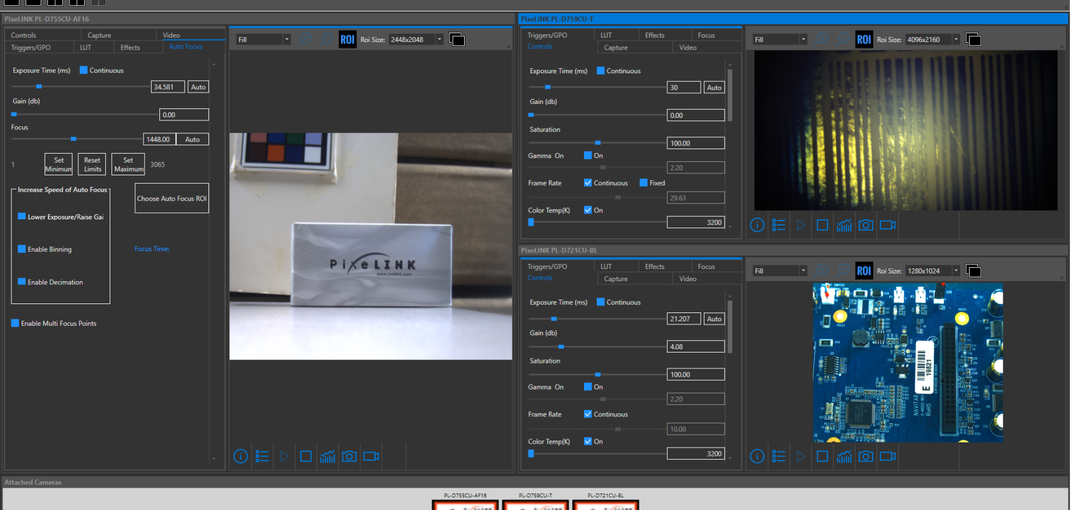
Task: Zoom in on PL-D755CU-AF16 preview
Action: 305,40
